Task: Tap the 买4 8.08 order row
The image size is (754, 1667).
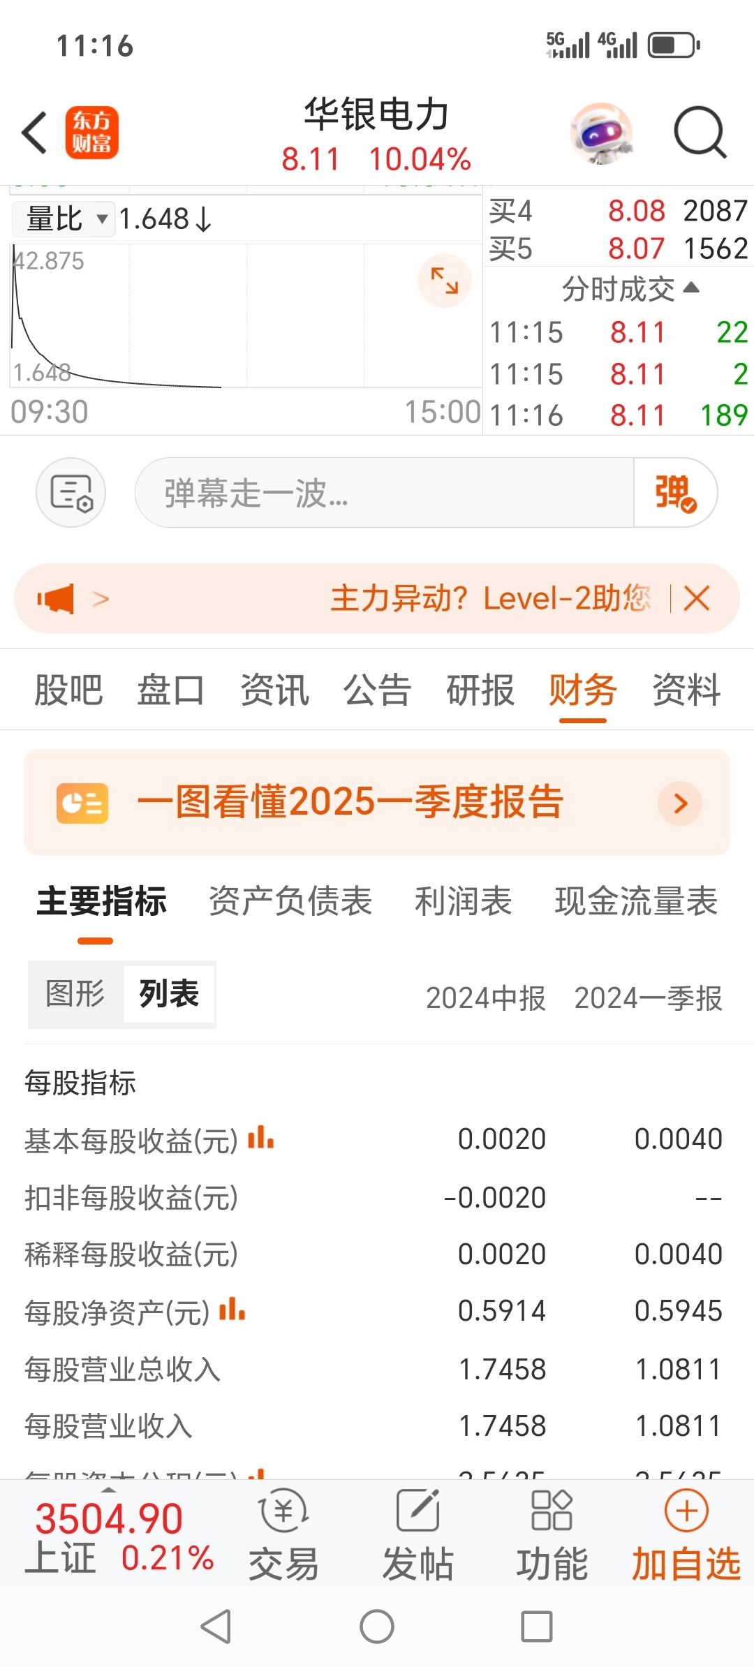Action: coord(619,211)
